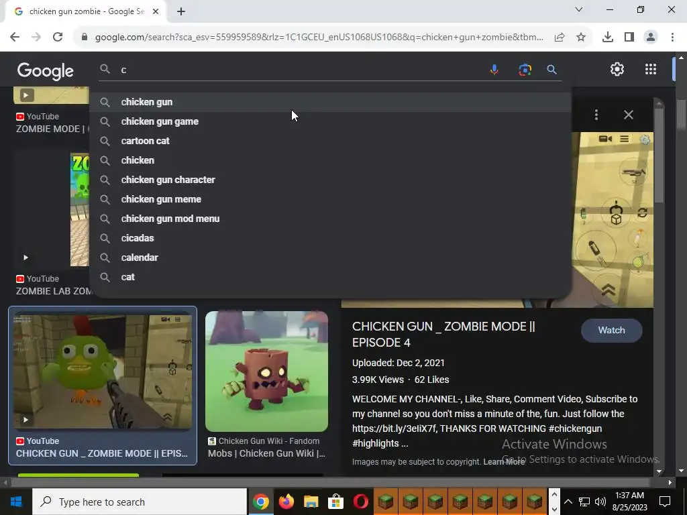The height and width of the screenshot is (515, 687).
Task: Select suggestion 'chicken gun character'
Action: tap(330, 180)
